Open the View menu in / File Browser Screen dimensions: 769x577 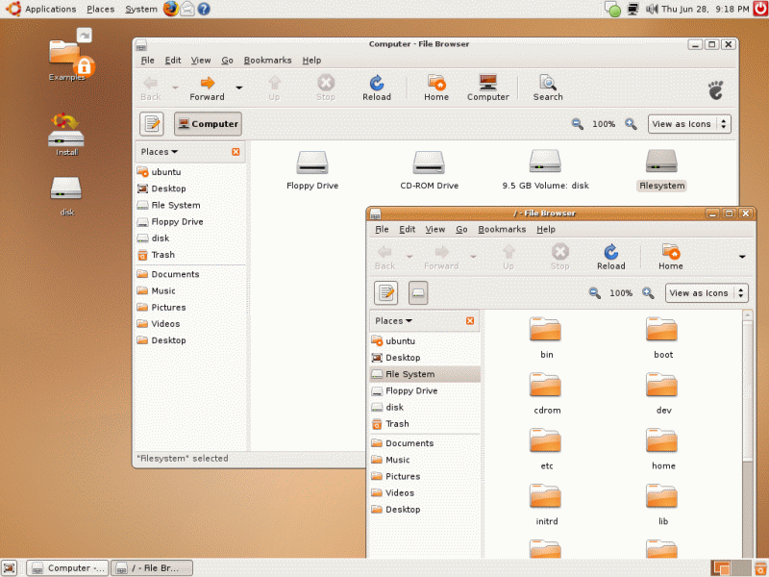(x=435, y=229)
